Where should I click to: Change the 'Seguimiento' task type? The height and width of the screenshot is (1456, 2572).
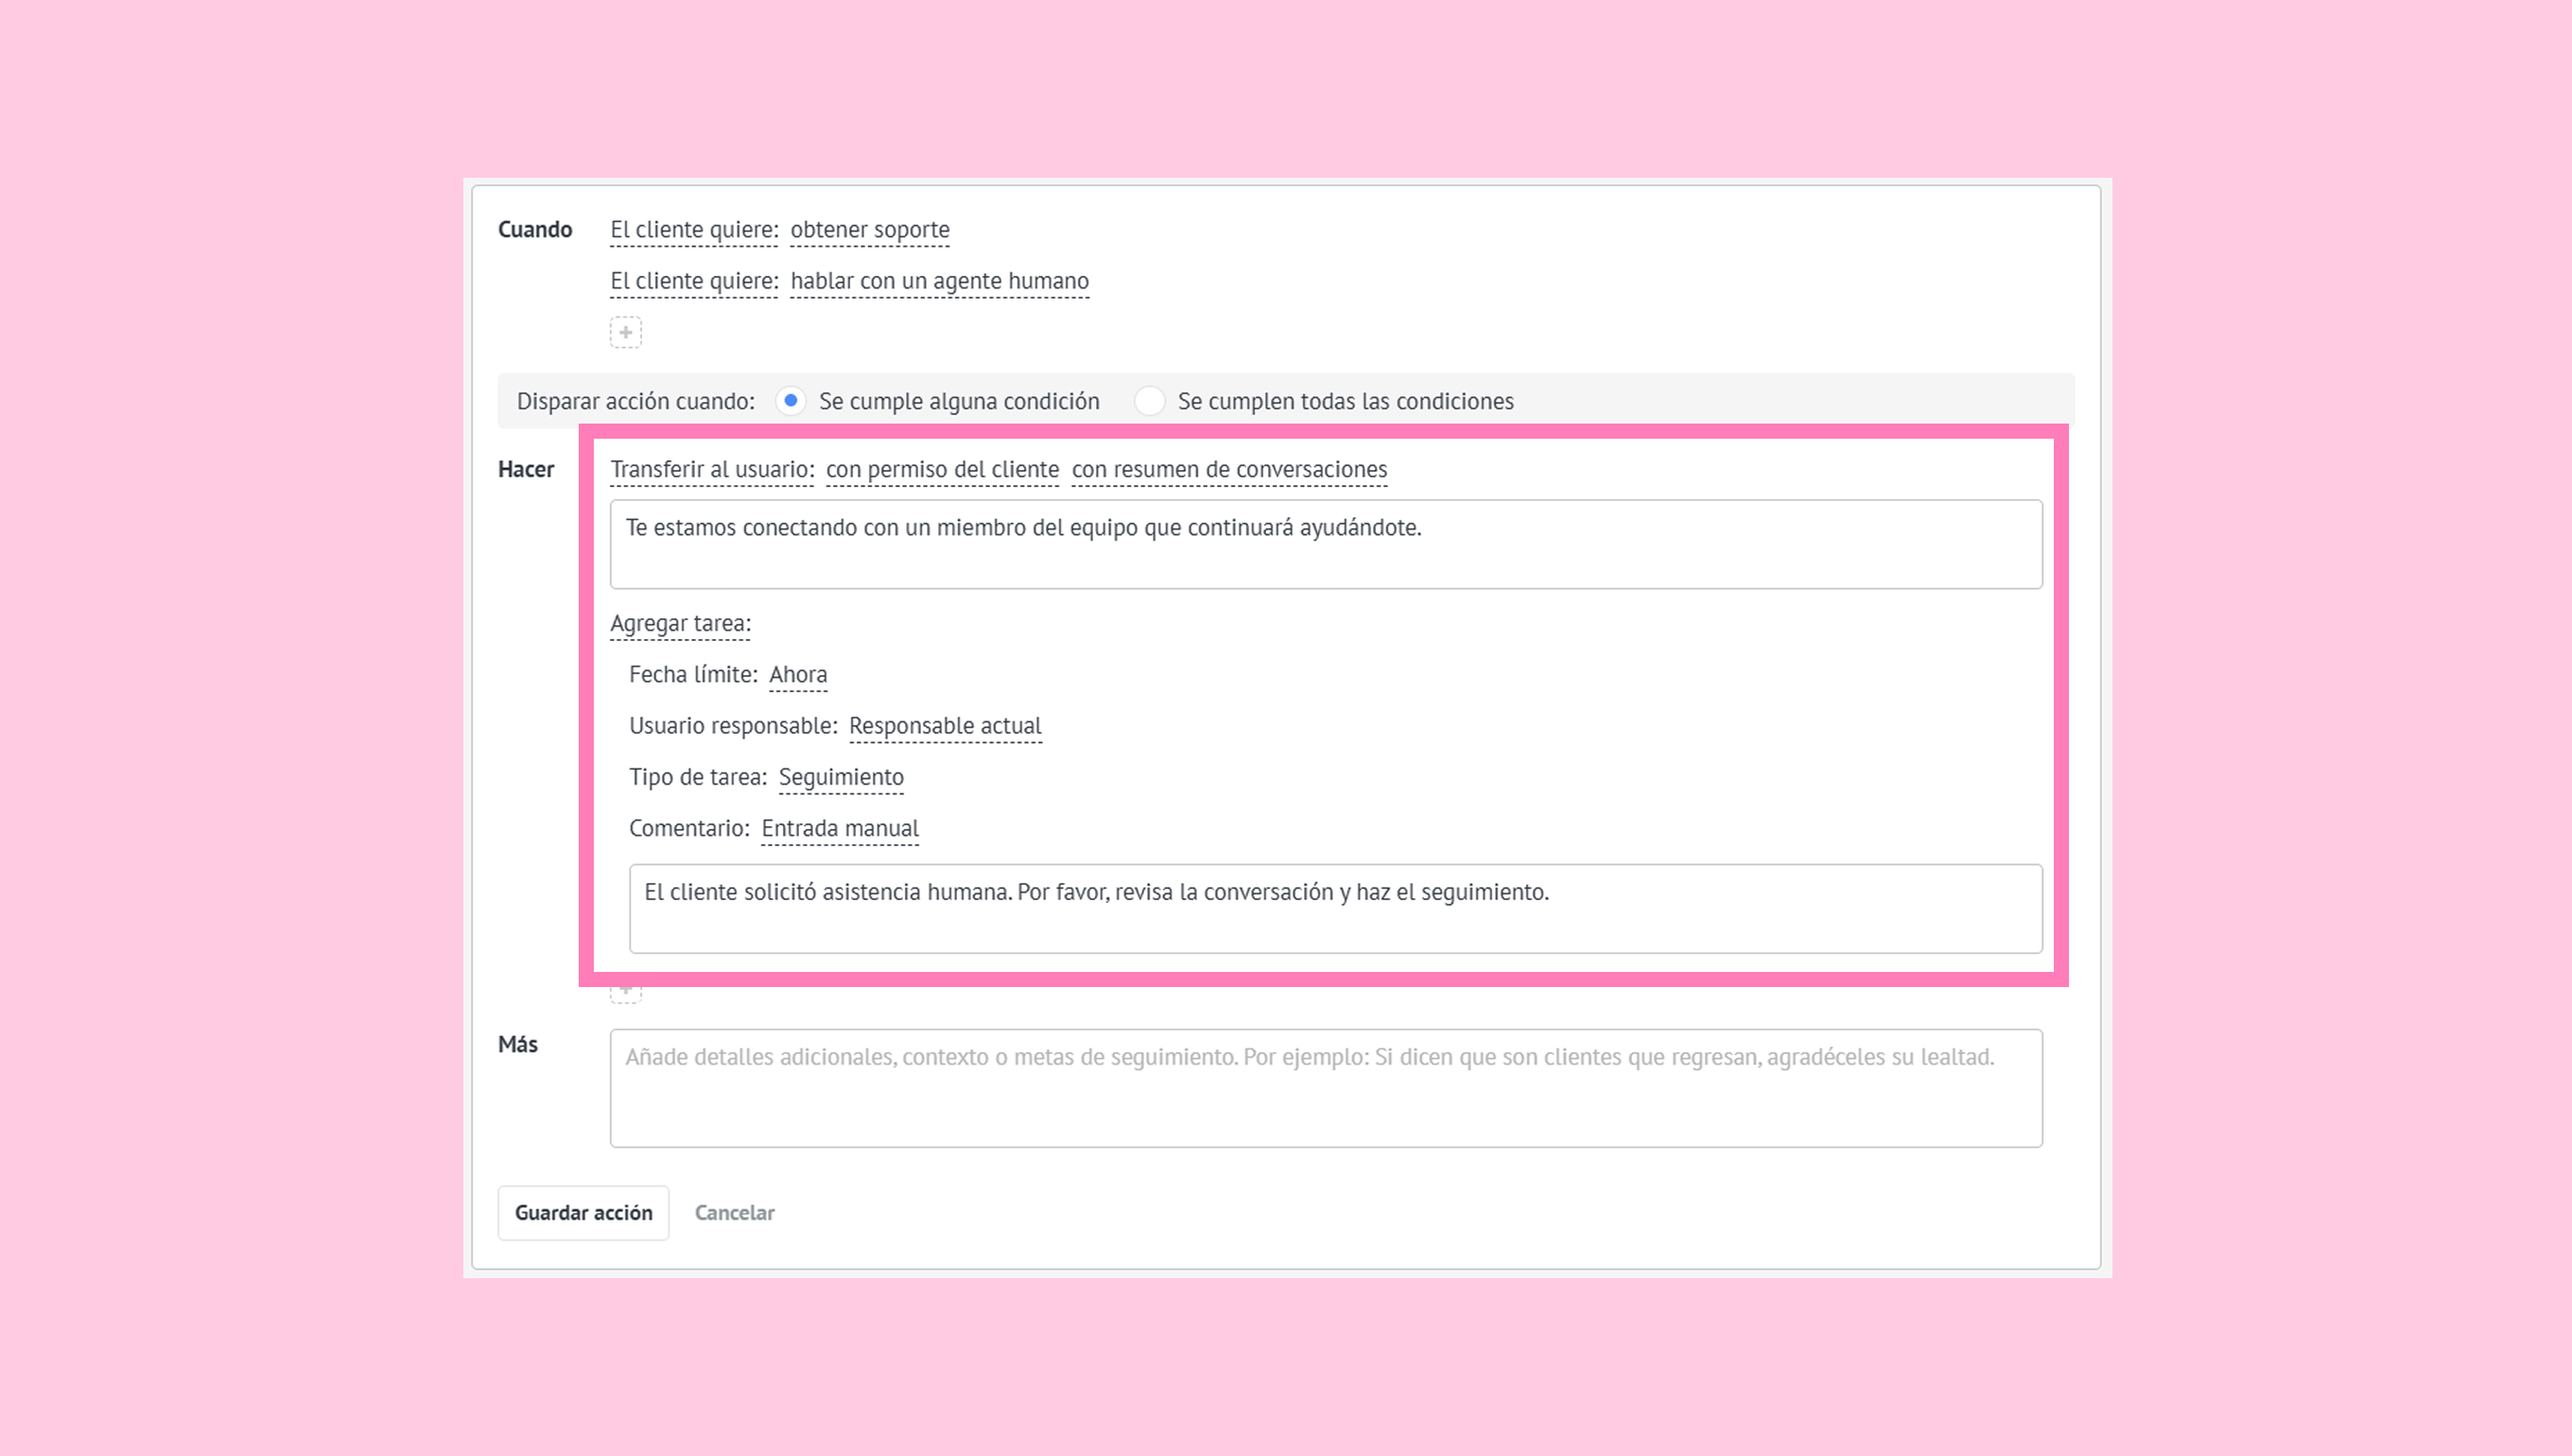pyautogui.click(x=840, y=777)
